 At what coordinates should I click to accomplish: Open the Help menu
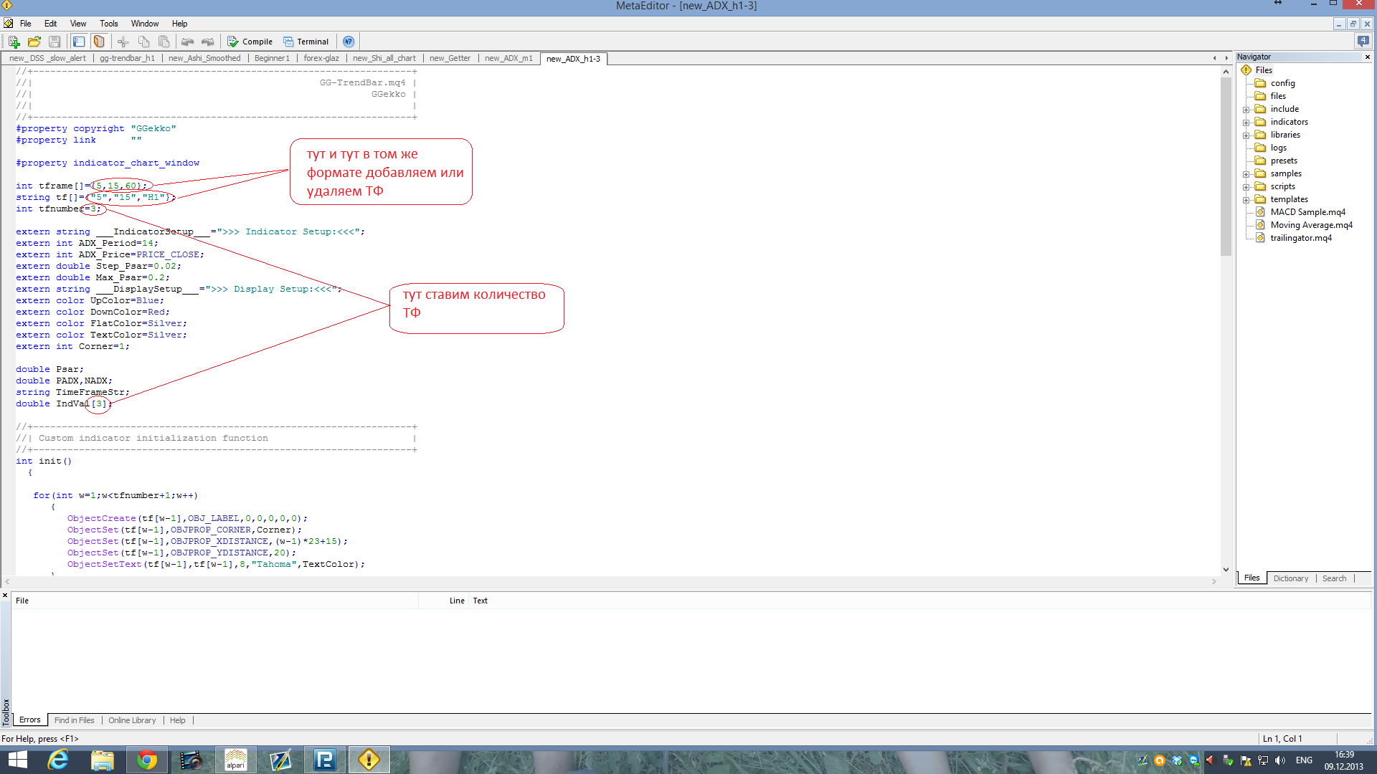point(180,24)
